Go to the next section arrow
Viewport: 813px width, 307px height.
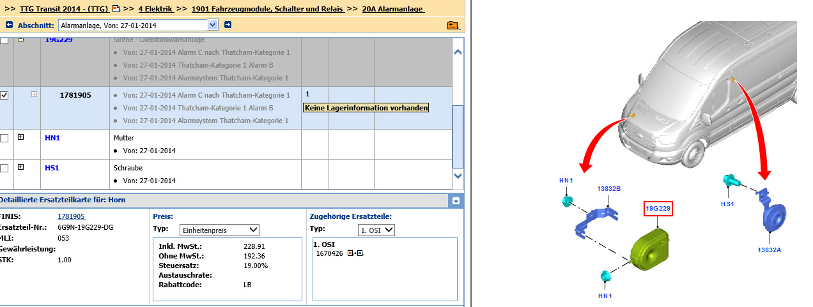(228, 25)
